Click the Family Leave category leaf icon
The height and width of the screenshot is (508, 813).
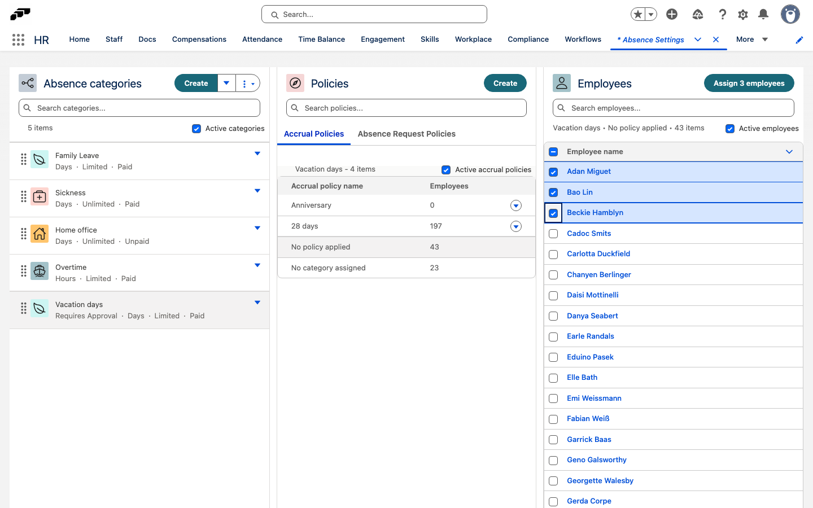(x=40, y=160)
